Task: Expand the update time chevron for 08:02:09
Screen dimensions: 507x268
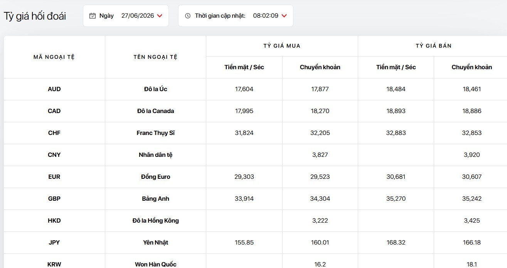Action: coord(284,16)
